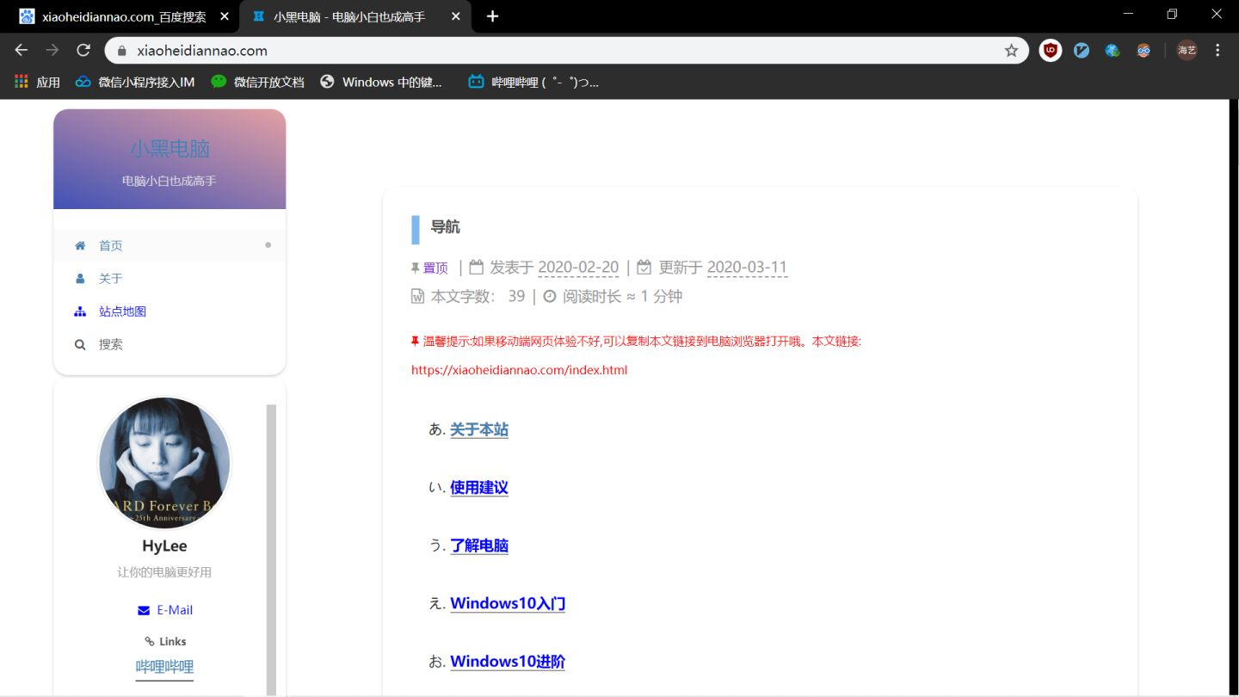
Task: Open the Windows10入门 link
Action: 508,603
